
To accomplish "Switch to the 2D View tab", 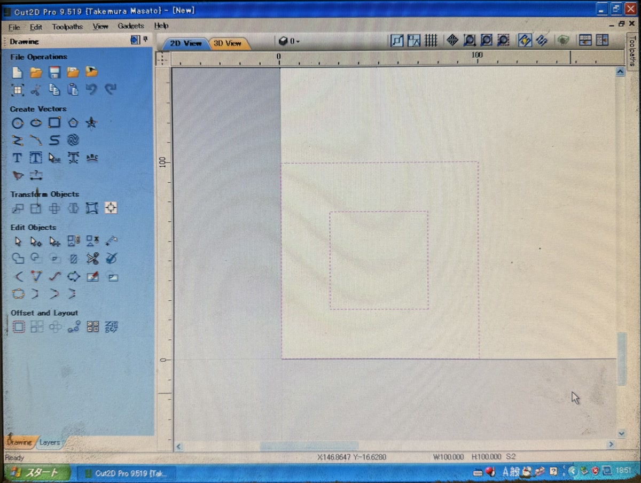I will pyautogui.click(x=185, y=43).
